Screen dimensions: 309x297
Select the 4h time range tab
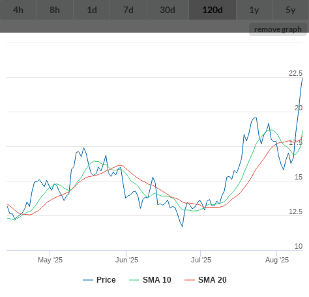tap(18, 10)
